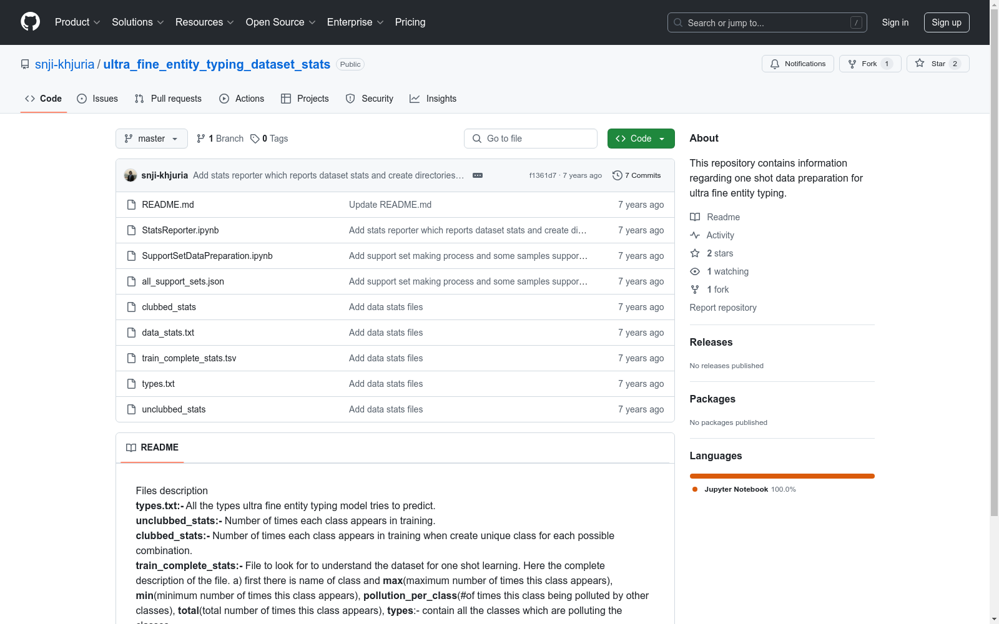The width and height of the screenshot is (999, 624).
Task: Click the book icon beside Readme
Action: pos(695,217)
